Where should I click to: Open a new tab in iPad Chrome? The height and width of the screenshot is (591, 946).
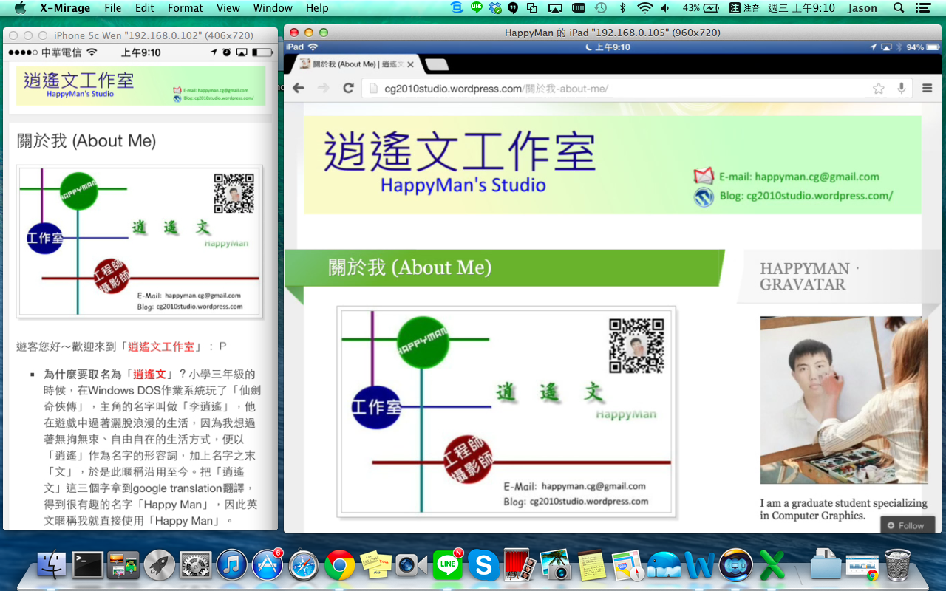(x=437, y=65)
